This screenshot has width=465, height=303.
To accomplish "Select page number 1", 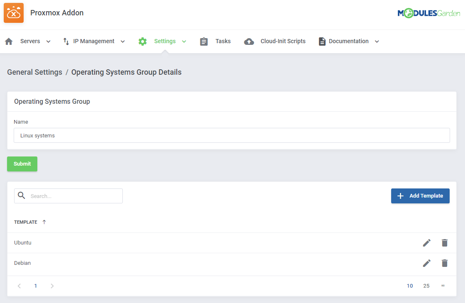I will 36,286.
